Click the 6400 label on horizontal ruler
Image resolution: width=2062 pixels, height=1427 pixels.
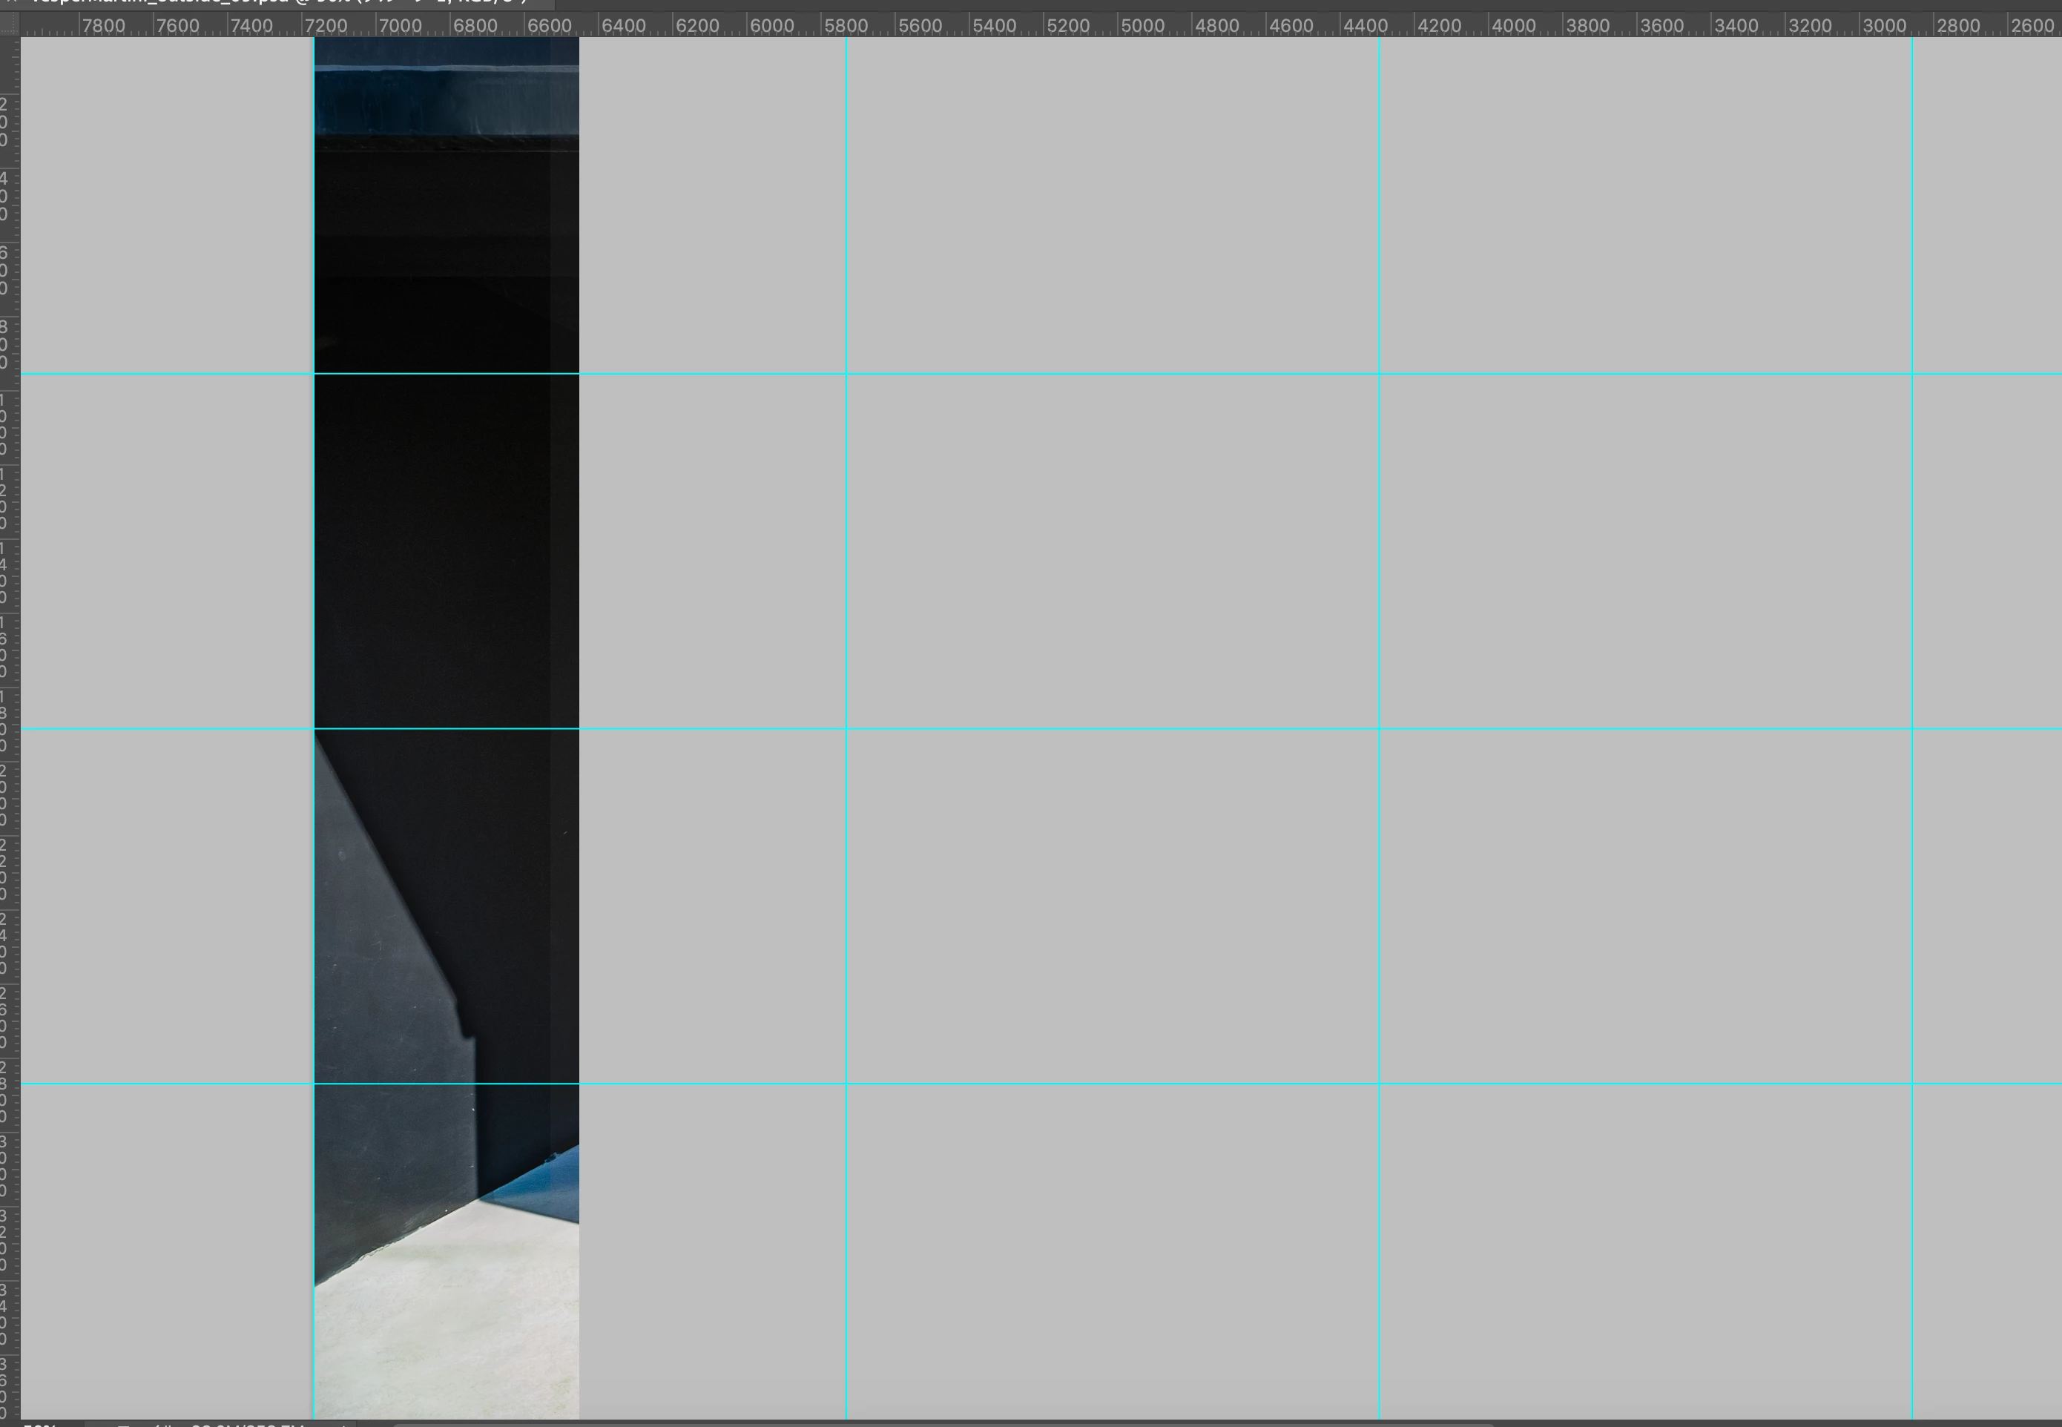(623, 26)
